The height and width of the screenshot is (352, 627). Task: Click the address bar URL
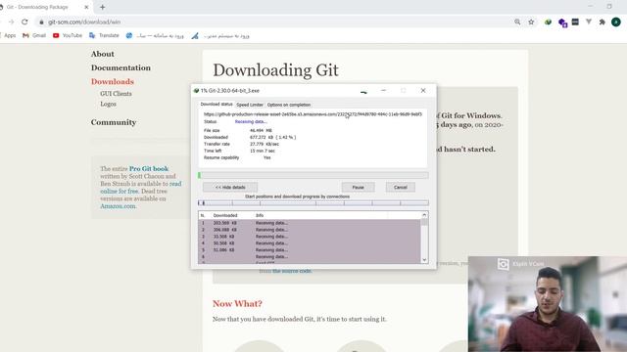84,22
